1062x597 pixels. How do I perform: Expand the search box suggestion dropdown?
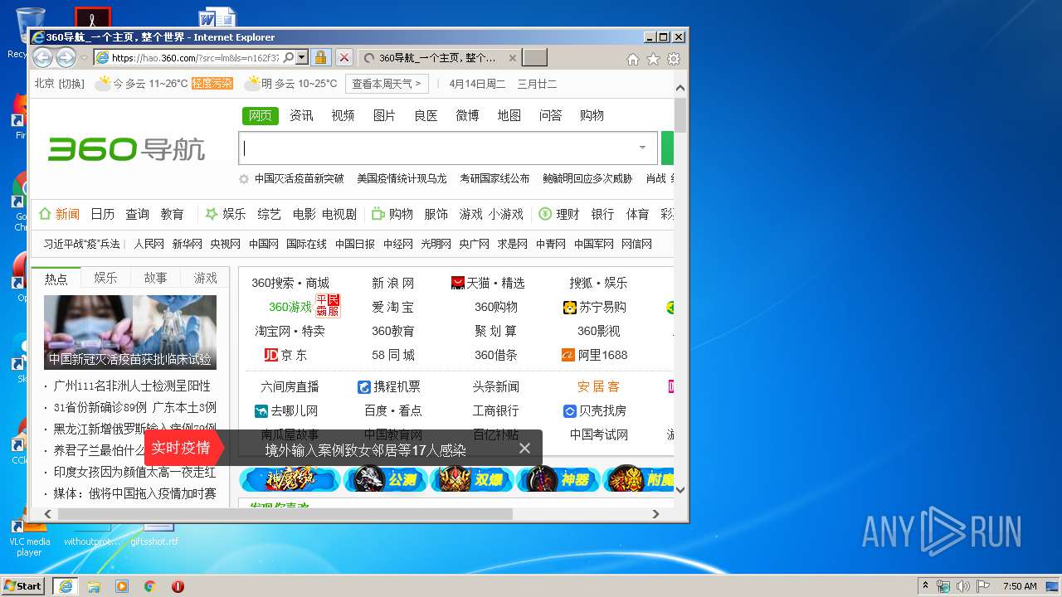pyautogui.click(x=642, y=148)
